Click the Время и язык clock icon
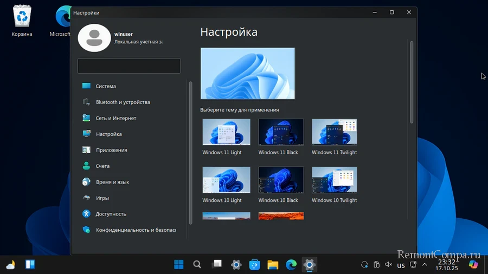 pyautogui.click(x=86, y=182)
